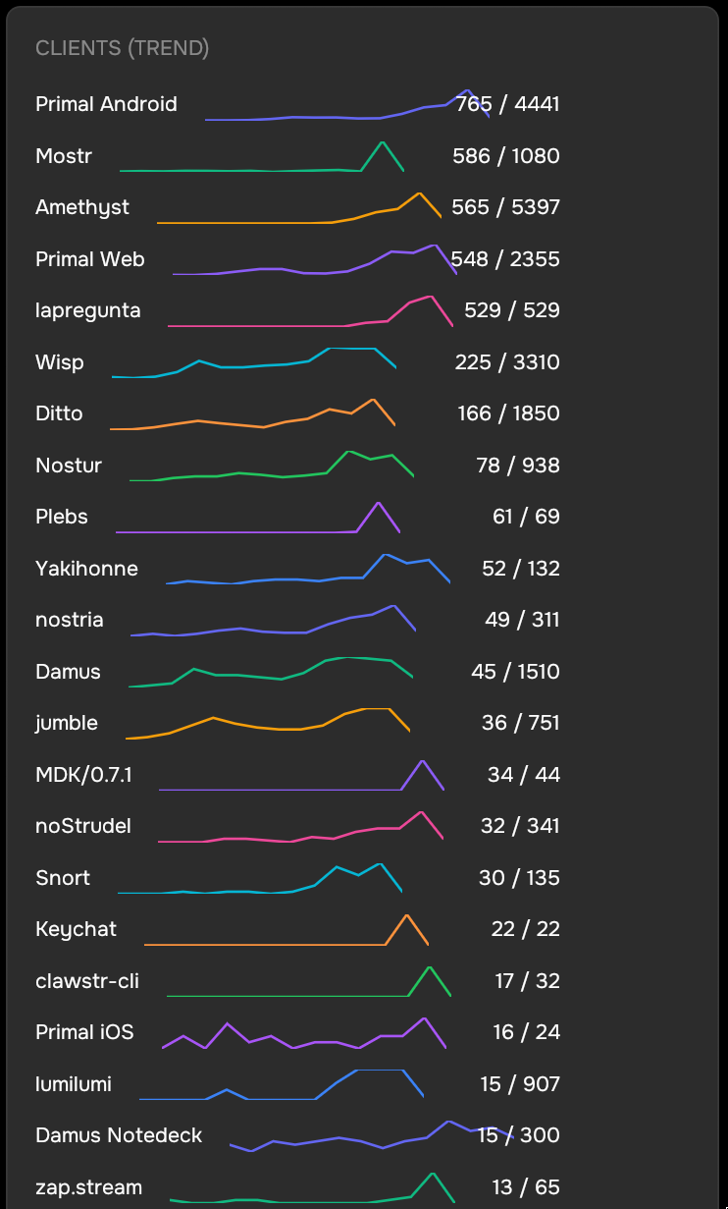This screenshot has width=728, height=1209.
Task: Select the jumble client label
Action: [x=67, y=723]
